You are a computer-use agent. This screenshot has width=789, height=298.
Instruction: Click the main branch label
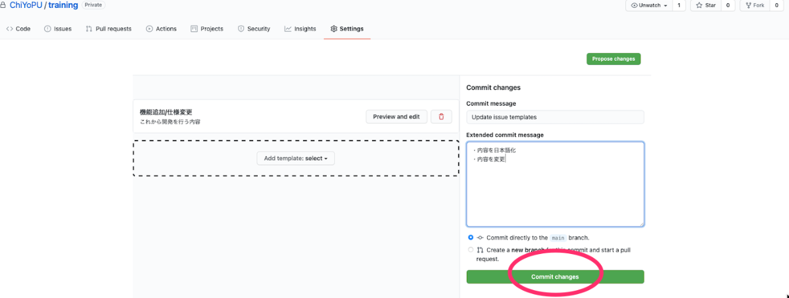(x=558, y=238)
